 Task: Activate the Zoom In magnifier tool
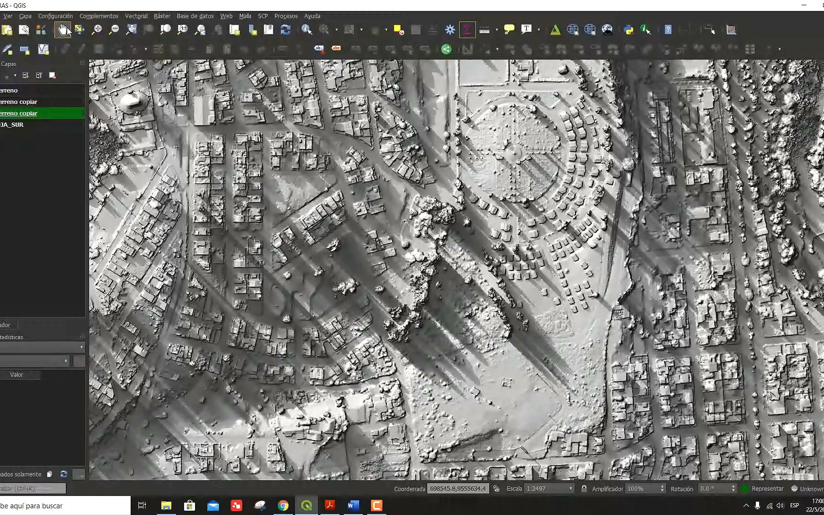[97, 30]
